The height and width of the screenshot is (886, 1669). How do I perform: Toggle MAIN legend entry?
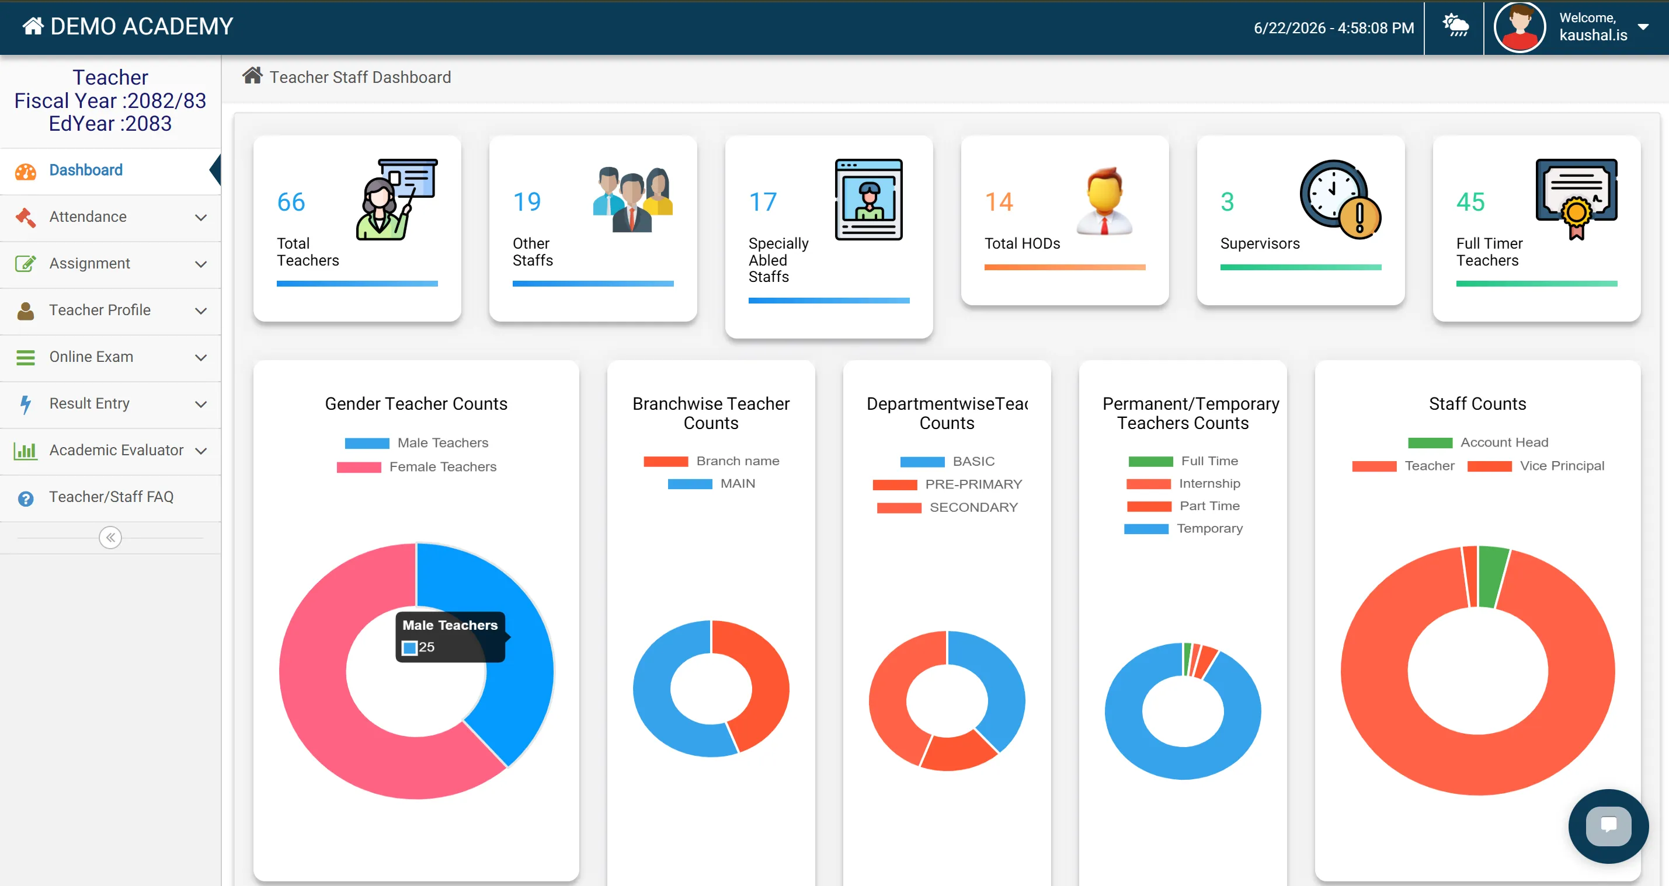click(711, 484)
